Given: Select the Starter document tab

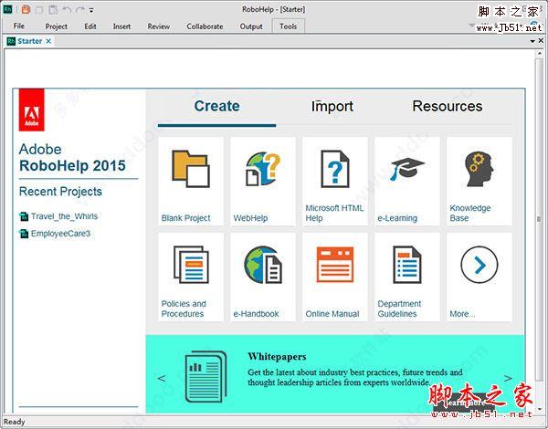Looking at the screenshot, I should pos(30,41).
